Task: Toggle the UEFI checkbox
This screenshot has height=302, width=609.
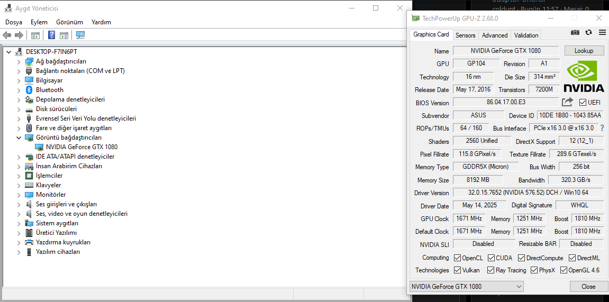Action: click(x=582, y=103)
